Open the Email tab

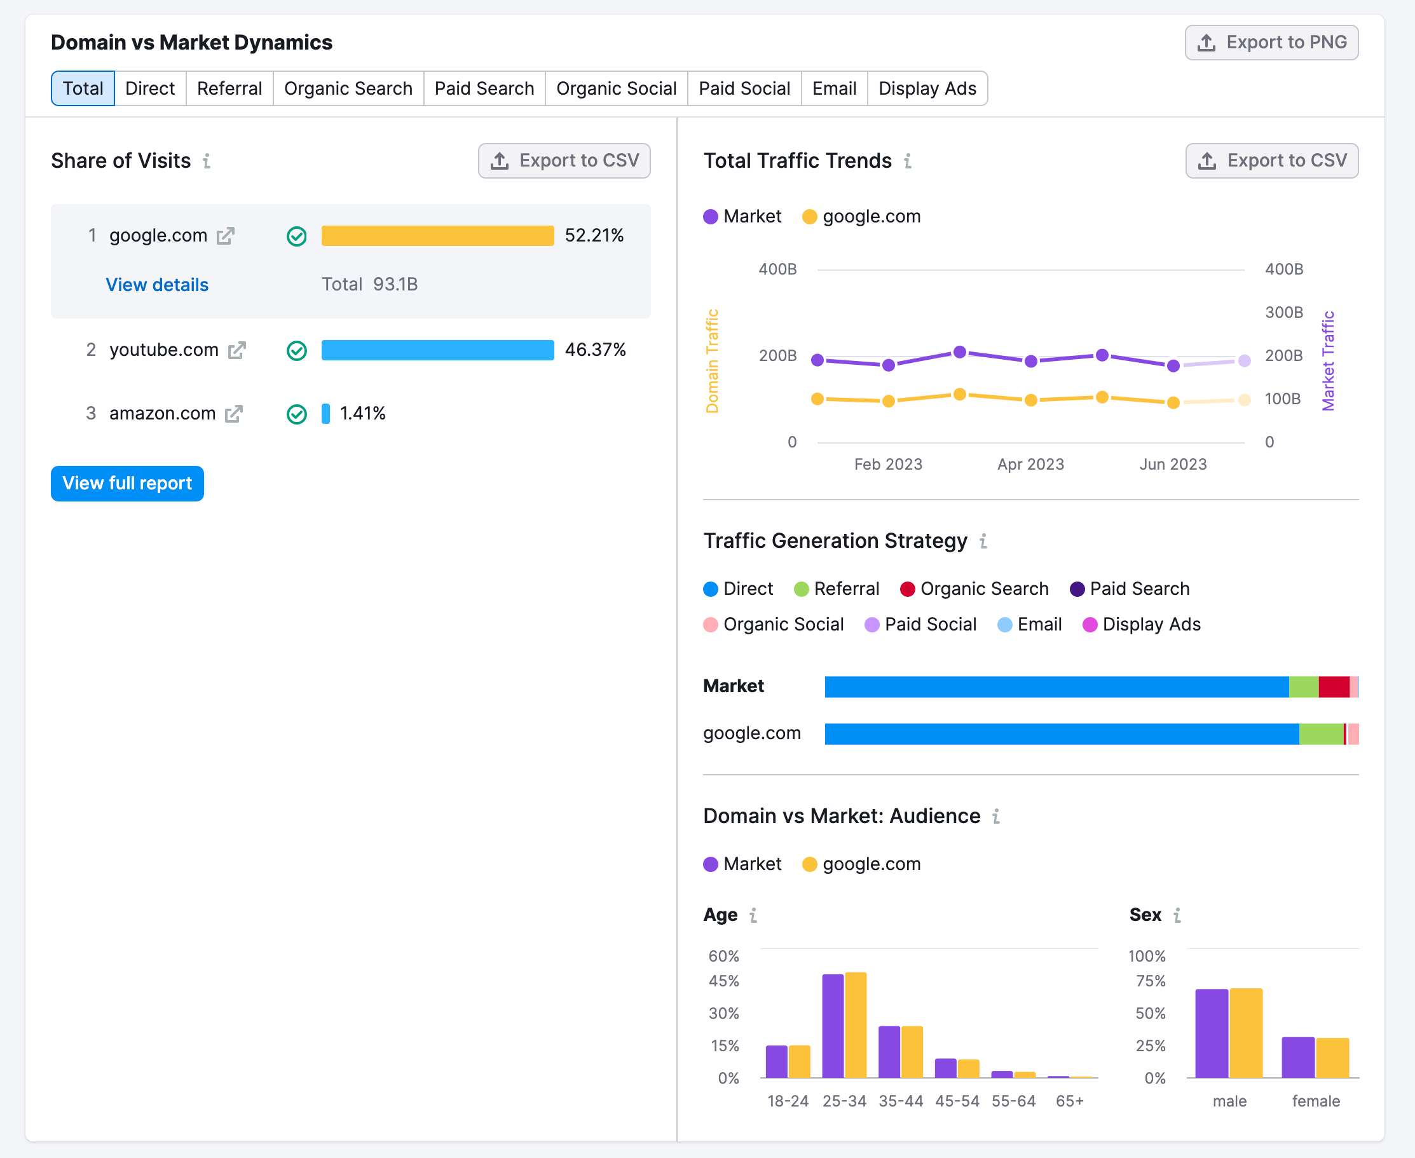point(834,89)
